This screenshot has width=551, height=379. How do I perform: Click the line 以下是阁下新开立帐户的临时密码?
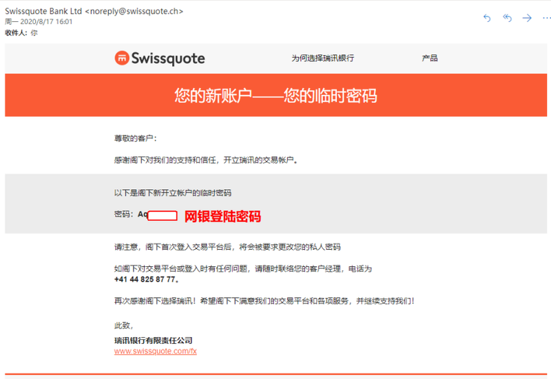click(x=173, y=193)
